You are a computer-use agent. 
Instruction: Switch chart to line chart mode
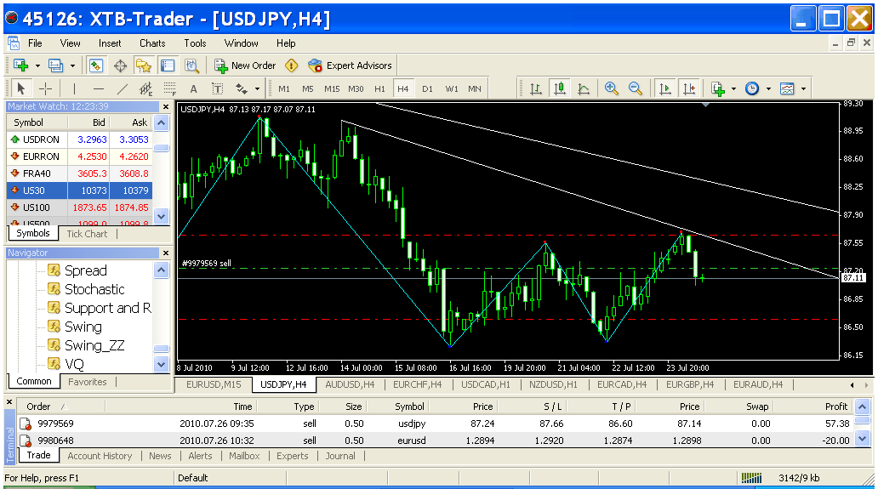click(584, 88)
